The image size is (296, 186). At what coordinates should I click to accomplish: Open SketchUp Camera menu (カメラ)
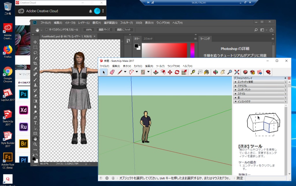click(138, 66)
